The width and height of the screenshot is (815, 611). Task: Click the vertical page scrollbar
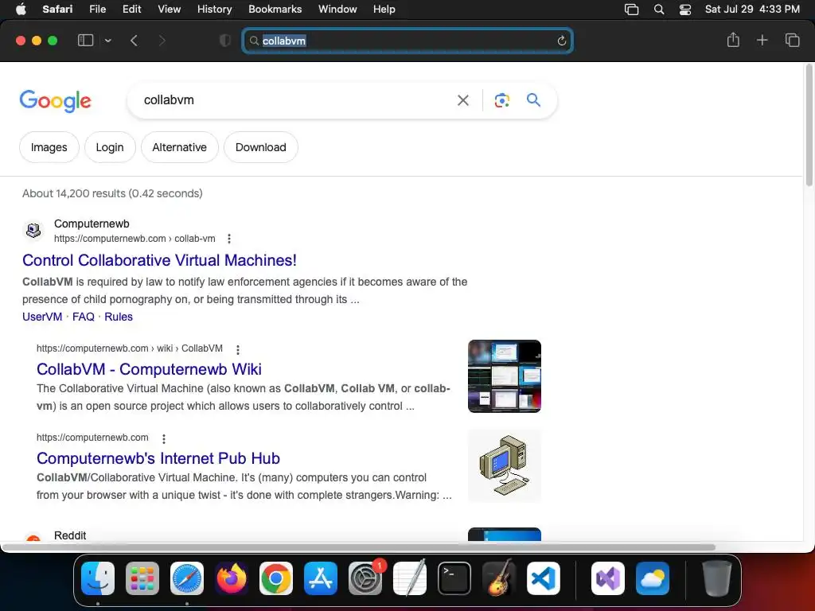(x=809, y=125)
